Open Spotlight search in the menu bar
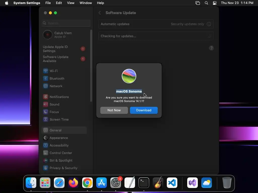The width and height of the screenshot is (258, 193). click(206, 3)
